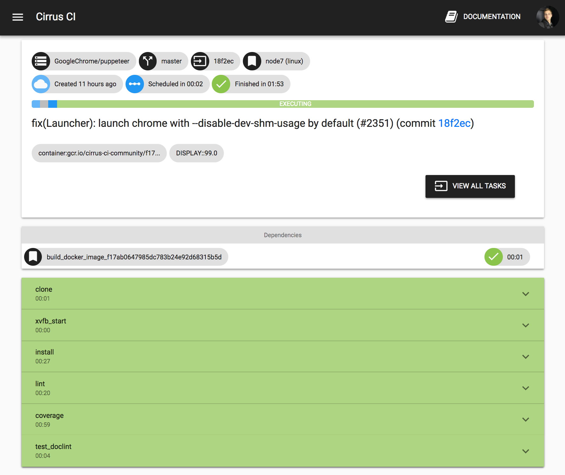
Task: Click the commit input icon beside 18f2ec
Action: click(x=200, y=61)
